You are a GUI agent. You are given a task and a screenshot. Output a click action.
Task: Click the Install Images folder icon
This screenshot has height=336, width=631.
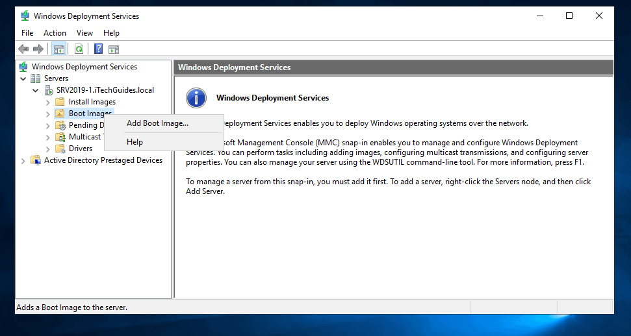coord(60,102)
